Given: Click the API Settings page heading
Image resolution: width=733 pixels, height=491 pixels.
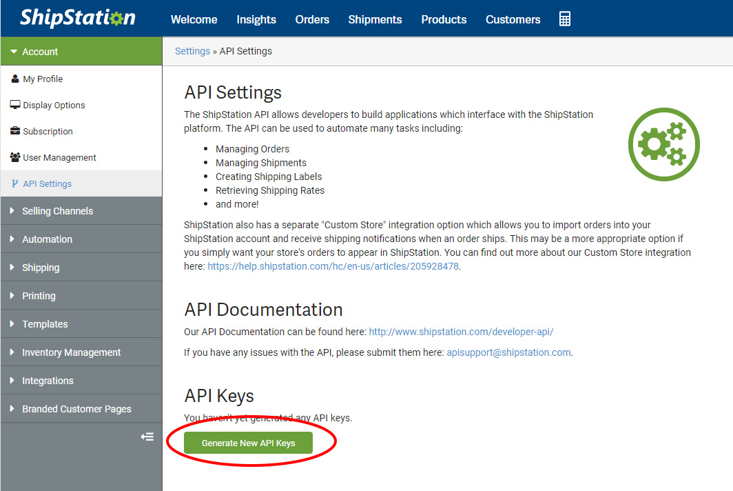Looking at the screenshot, I should (x=233, y=92).
